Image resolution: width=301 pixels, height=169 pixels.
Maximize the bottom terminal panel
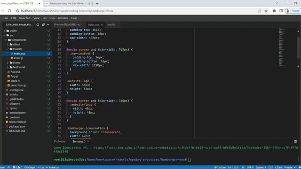click(295, 141)
